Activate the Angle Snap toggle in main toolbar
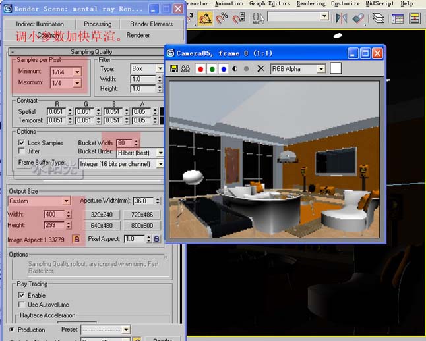 [205, 18]
